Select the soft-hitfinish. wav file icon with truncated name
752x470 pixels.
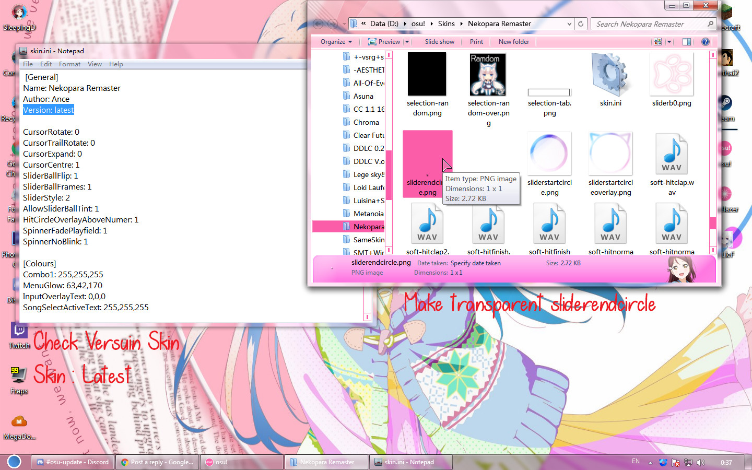[x=488, y=224]
